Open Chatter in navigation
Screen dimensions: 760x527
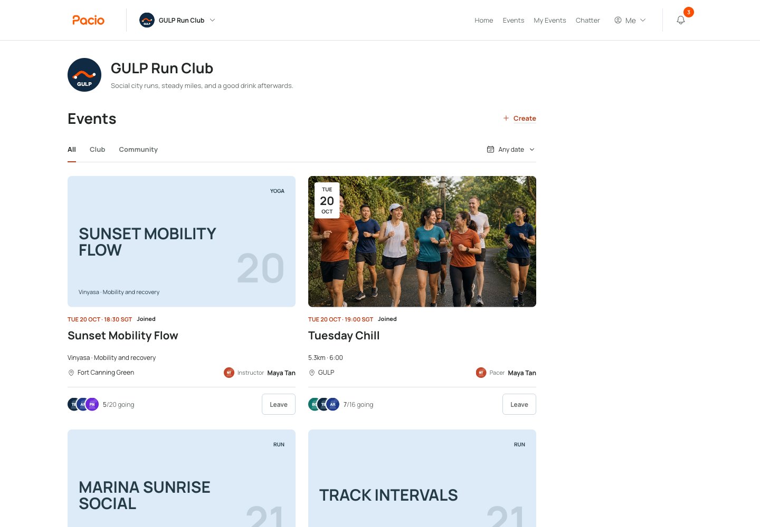click(x=587, y=20)
